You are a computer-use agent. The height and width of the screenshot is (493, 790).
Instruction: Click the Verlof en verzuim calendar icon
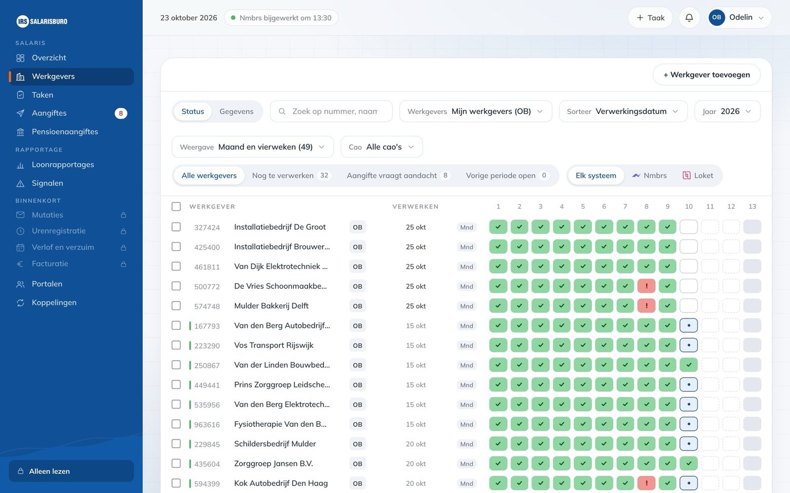point(20,247)
